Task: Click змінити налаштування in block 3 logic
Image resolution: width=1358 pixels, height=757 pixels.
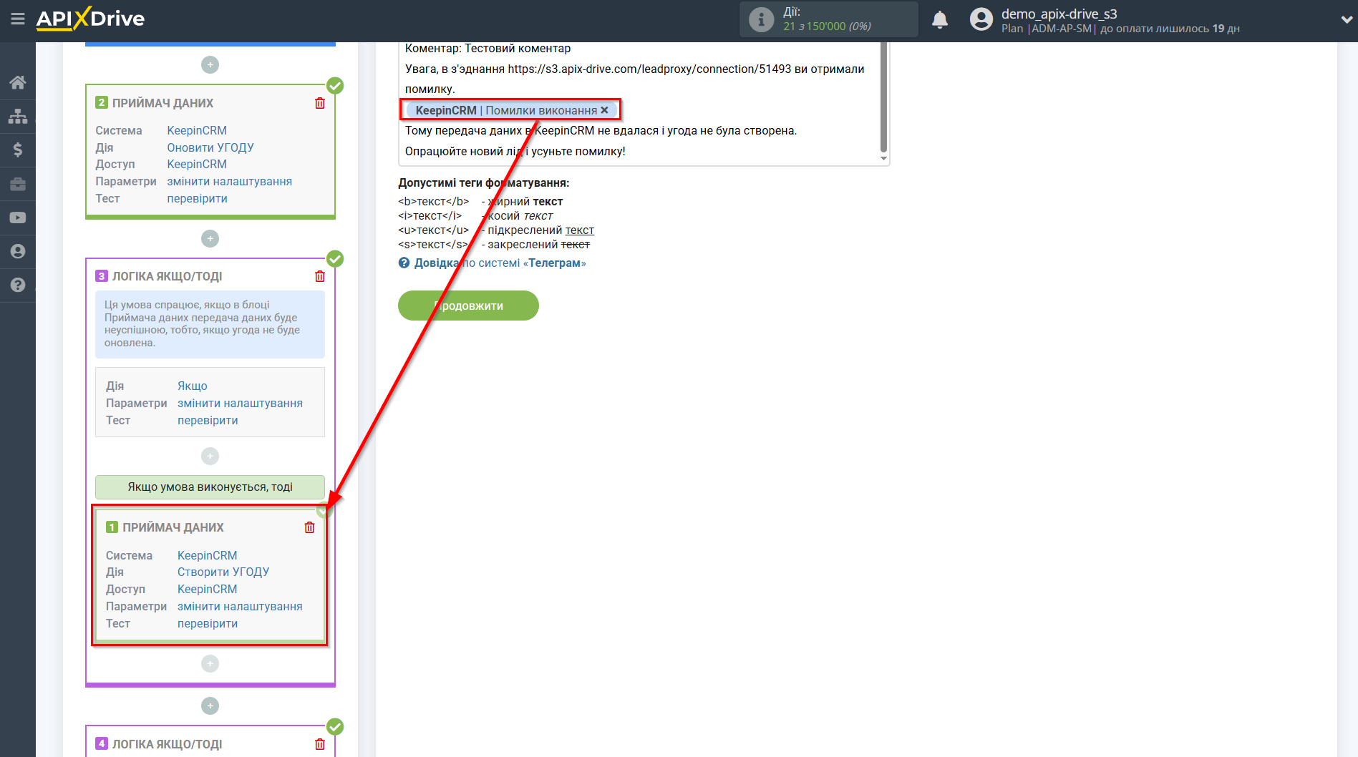Action: click(x=240, y=403)
